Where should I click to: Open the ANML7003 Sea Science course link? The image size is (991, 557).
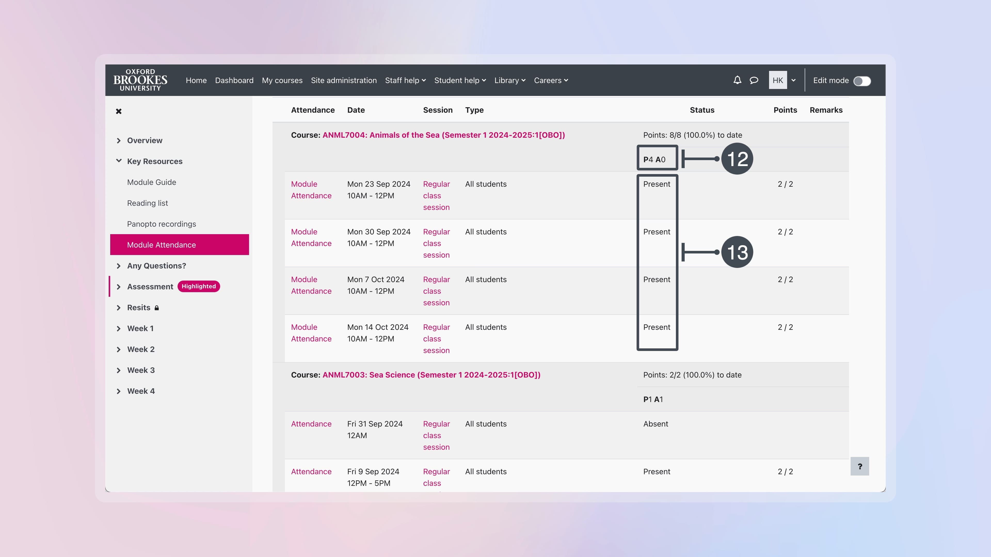(x=431, y=375)
